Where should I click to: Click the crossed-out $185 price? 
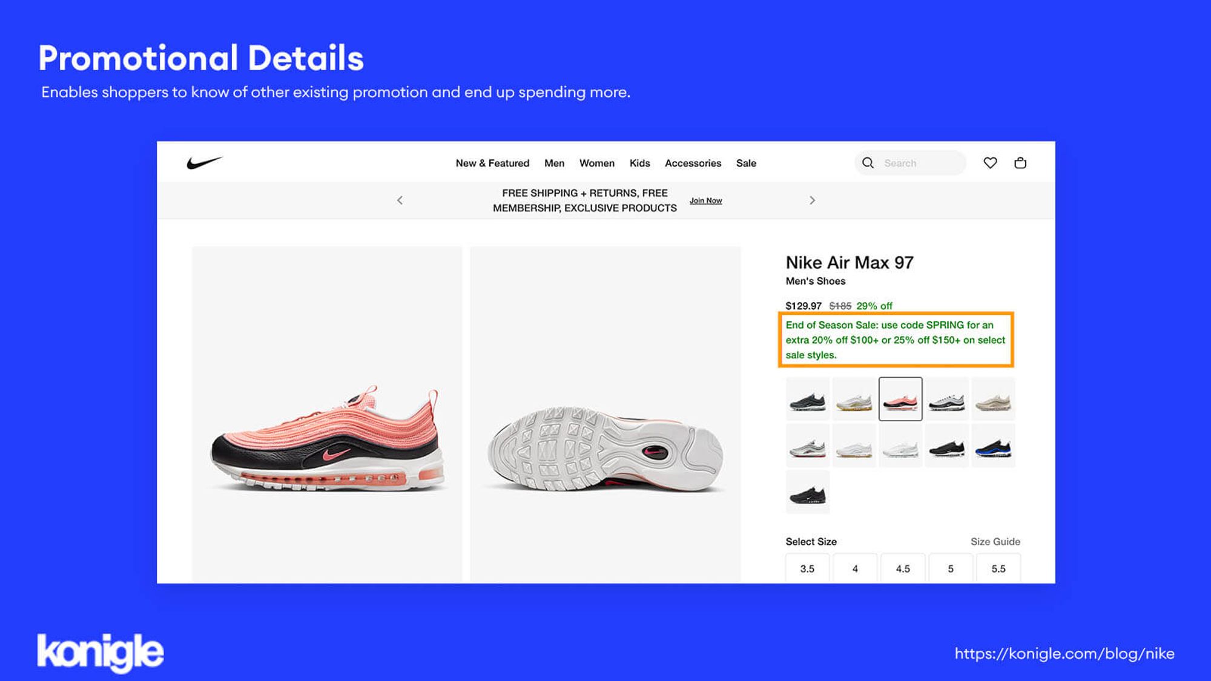click(x=840, y=306)
